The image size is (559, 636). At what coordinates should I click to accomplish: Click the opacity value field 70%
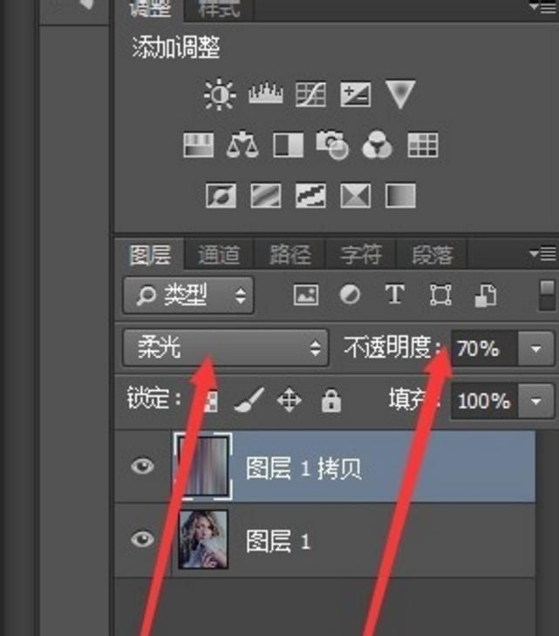click(484, 348)
